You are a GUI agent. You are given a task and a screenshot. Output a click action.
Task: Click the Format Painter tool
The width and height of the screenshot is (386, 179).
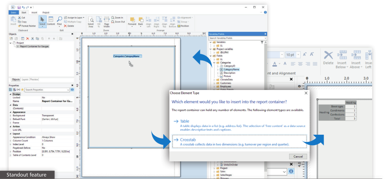pyautogui.click(x=27, y=26)
